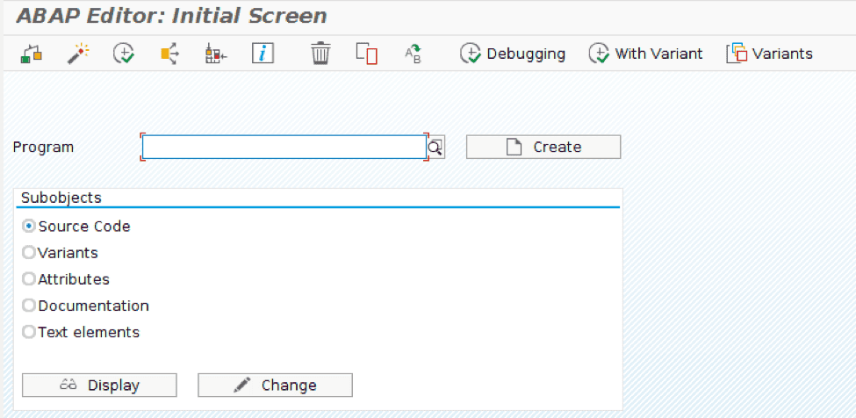856x418 pixels.
Task: Run the program via Debugging button
Action: pos(514,54)
